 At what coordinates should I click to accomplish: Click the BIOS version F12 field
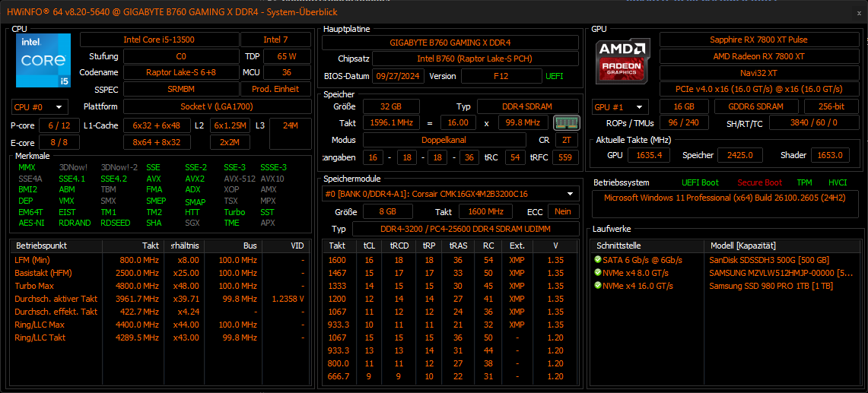click(501, 76)
